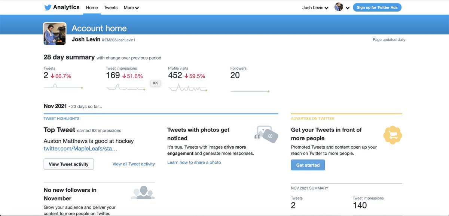Click the 'Account home' page title

pyautogui.click(x=99, y=28)
